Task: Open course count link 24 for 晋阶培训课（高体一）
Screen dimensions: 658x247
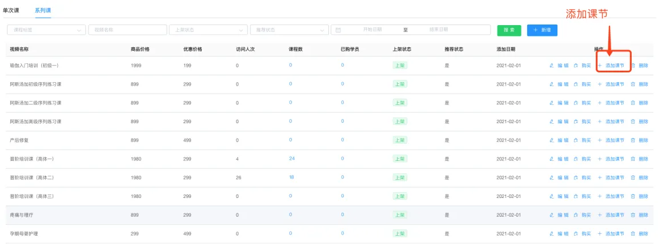Action: click(291, 158)
